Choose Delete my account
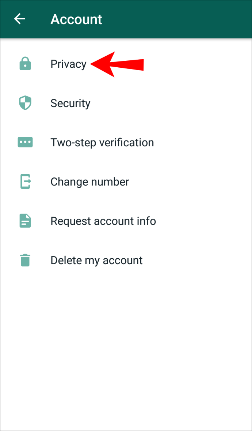The height and width of the screenshot is (431, 252). tap(126, 261)
